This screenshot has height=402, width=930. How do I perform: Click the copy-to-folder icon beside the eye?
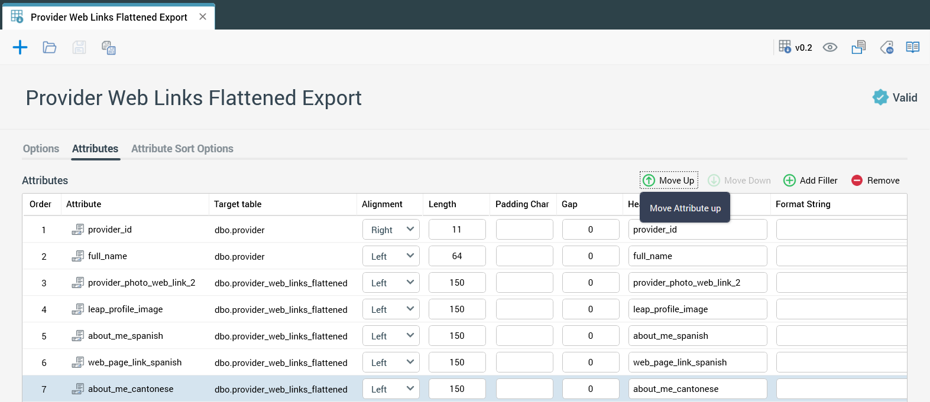coord(858,47)
